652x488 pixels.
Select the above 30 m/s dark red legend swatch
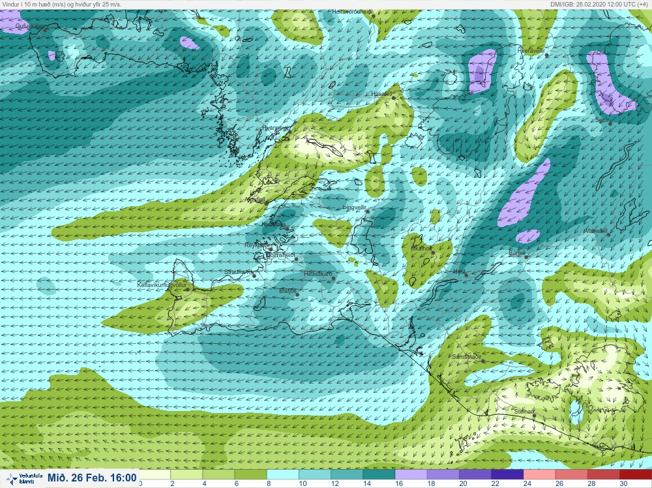pos(635,475)
